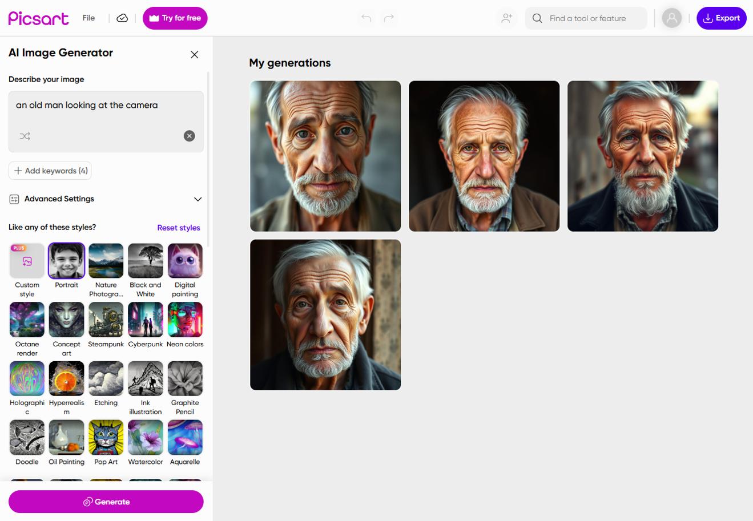Select the Watercolor style
This screenshot has width=753, height=521.
[145, 437]
